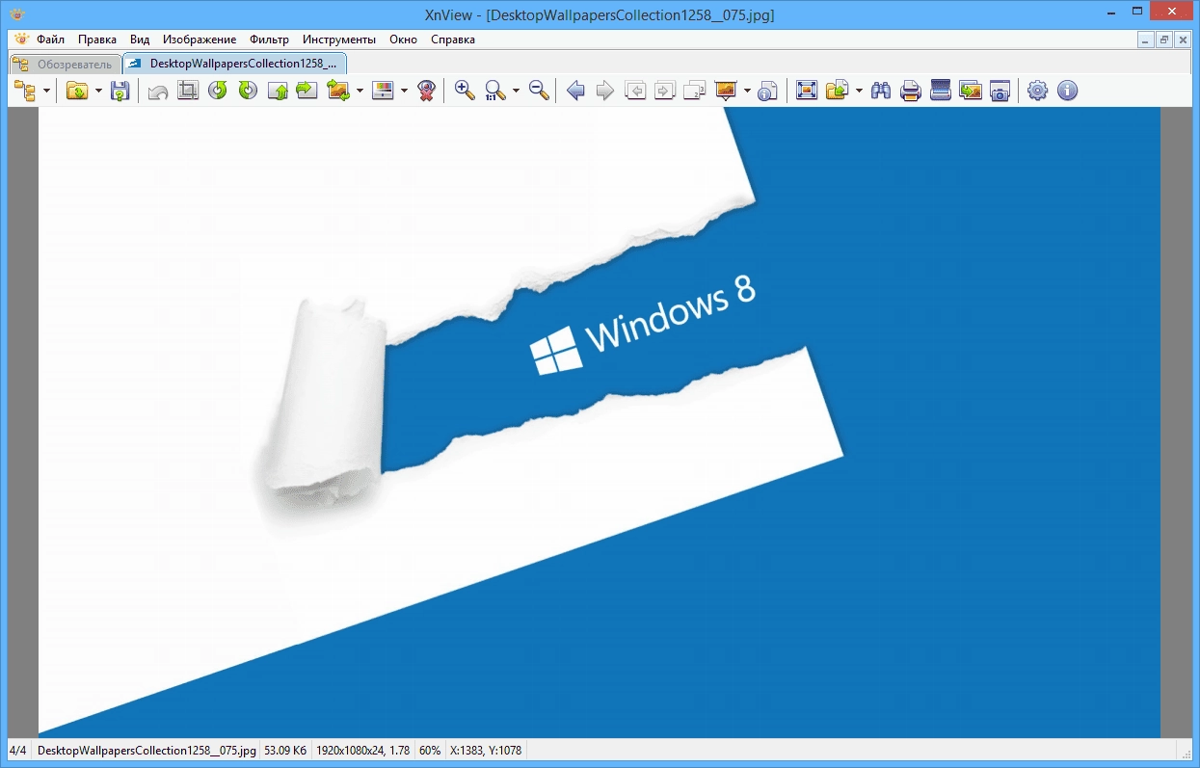Open the Инструменты menu
Image resolution: width=1200 pixels, height=768 pixels.
pos(339,40)
